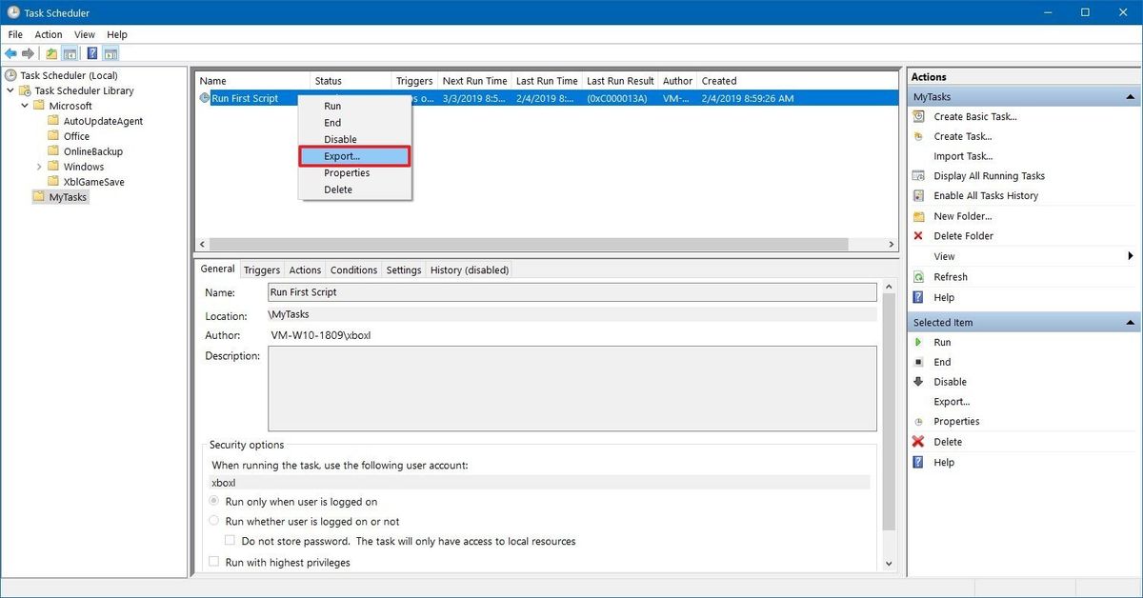Click End under Selected Item
The image size is (1143, 598).
[x=942, y=361]
